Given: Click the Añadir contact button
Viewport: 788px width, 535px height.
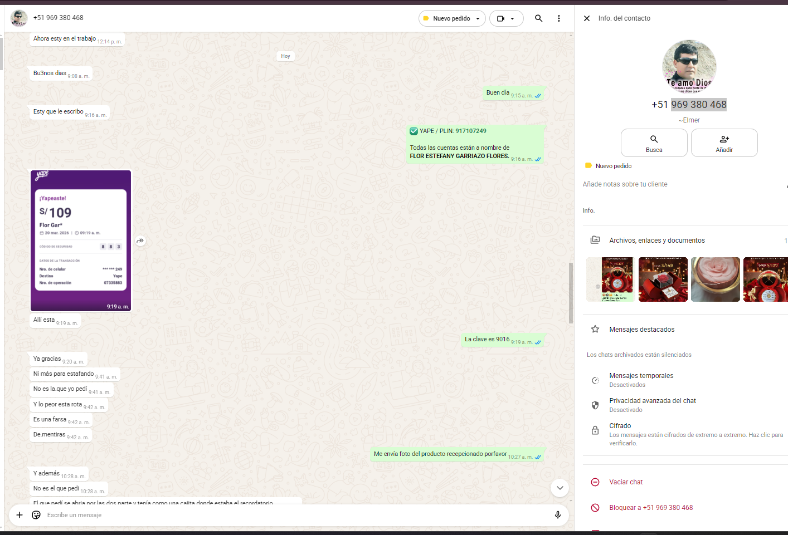Looking at the screenshot, I should coord(724,143).
